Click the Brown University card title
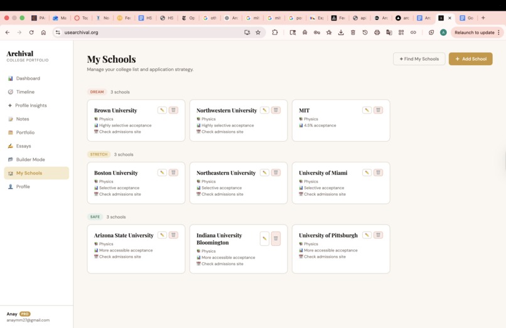The image size is (506, 328). [116, 110]
